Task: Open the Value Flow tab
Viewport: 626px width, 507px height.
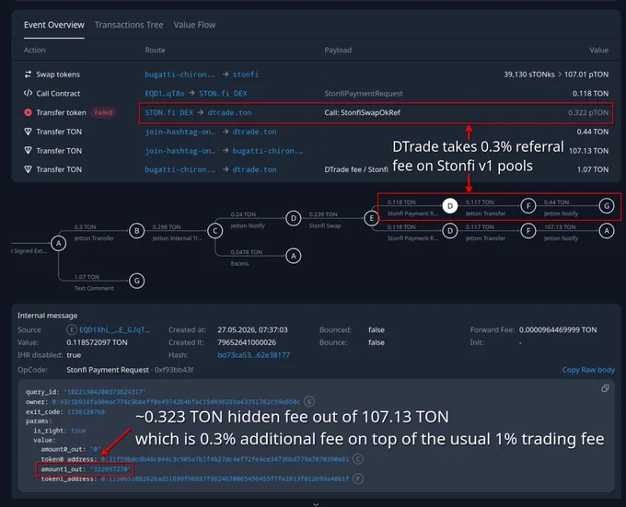Action: click(194, 25)
